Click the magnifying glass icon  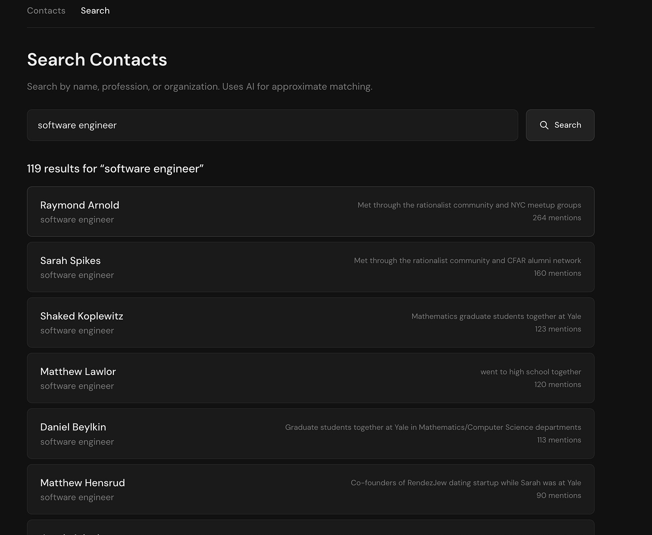pyautogui.click(x=544, y=125)
